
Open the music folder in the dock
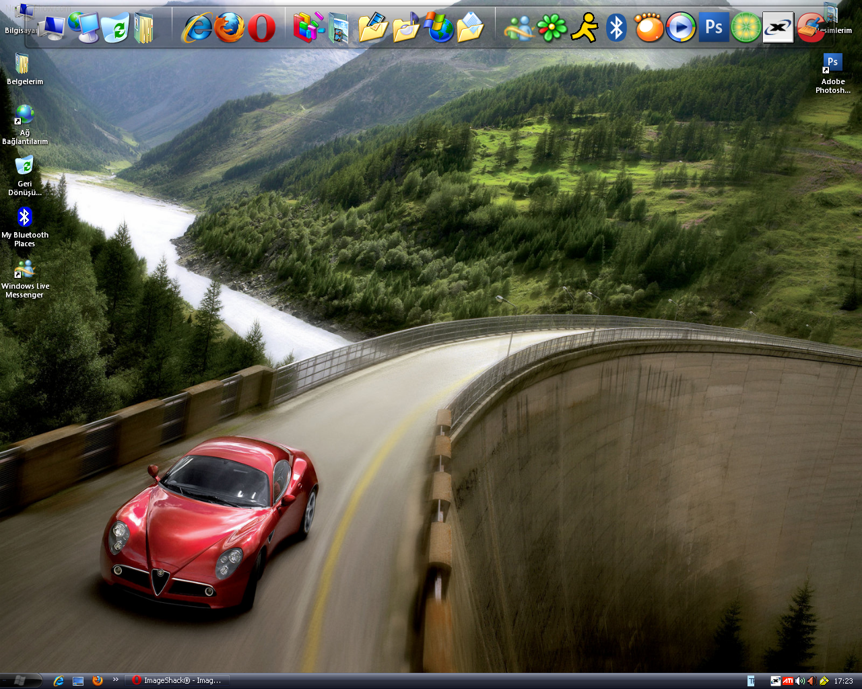tap(406, 28)
